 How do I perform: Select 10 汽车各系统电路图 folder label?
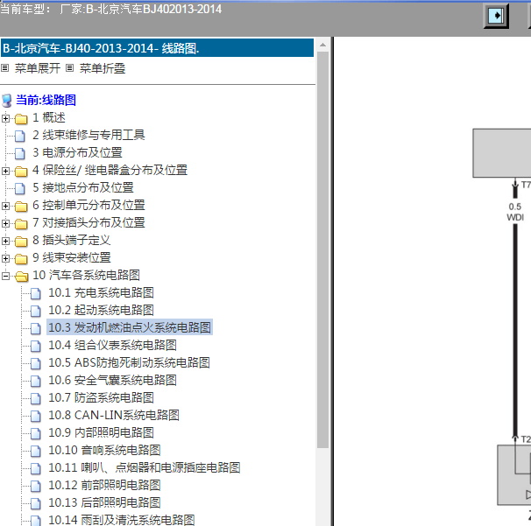tap(87, 276)
